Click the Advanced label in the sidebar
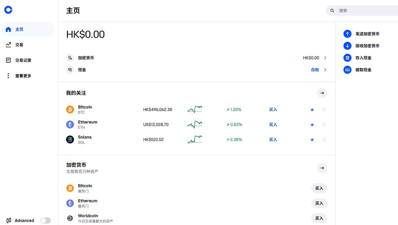The width and height of the screenshot is (398, 225). (x=24, y=220)
